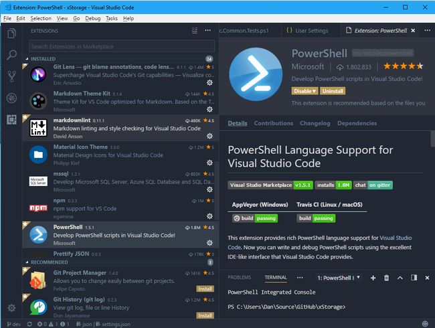Image resolution: width=435 pixels, height=328 pixels.
Task: Open gear menu for mssql extension
Action: pos(209,189)
